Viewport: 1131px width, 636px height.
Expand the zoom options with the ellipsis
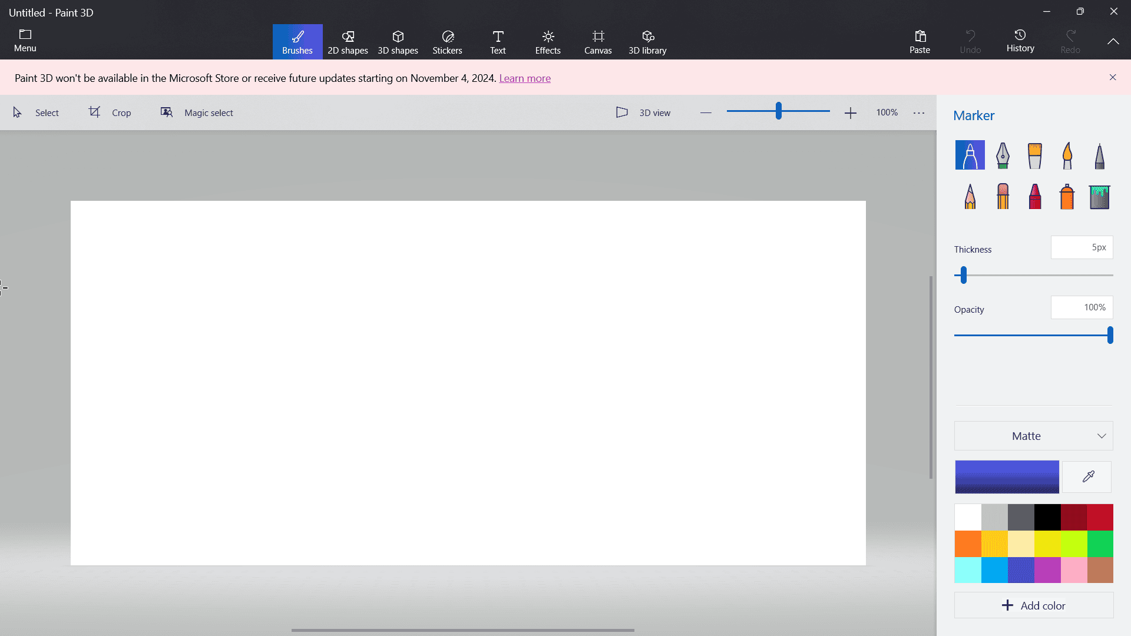coord(919,112)
